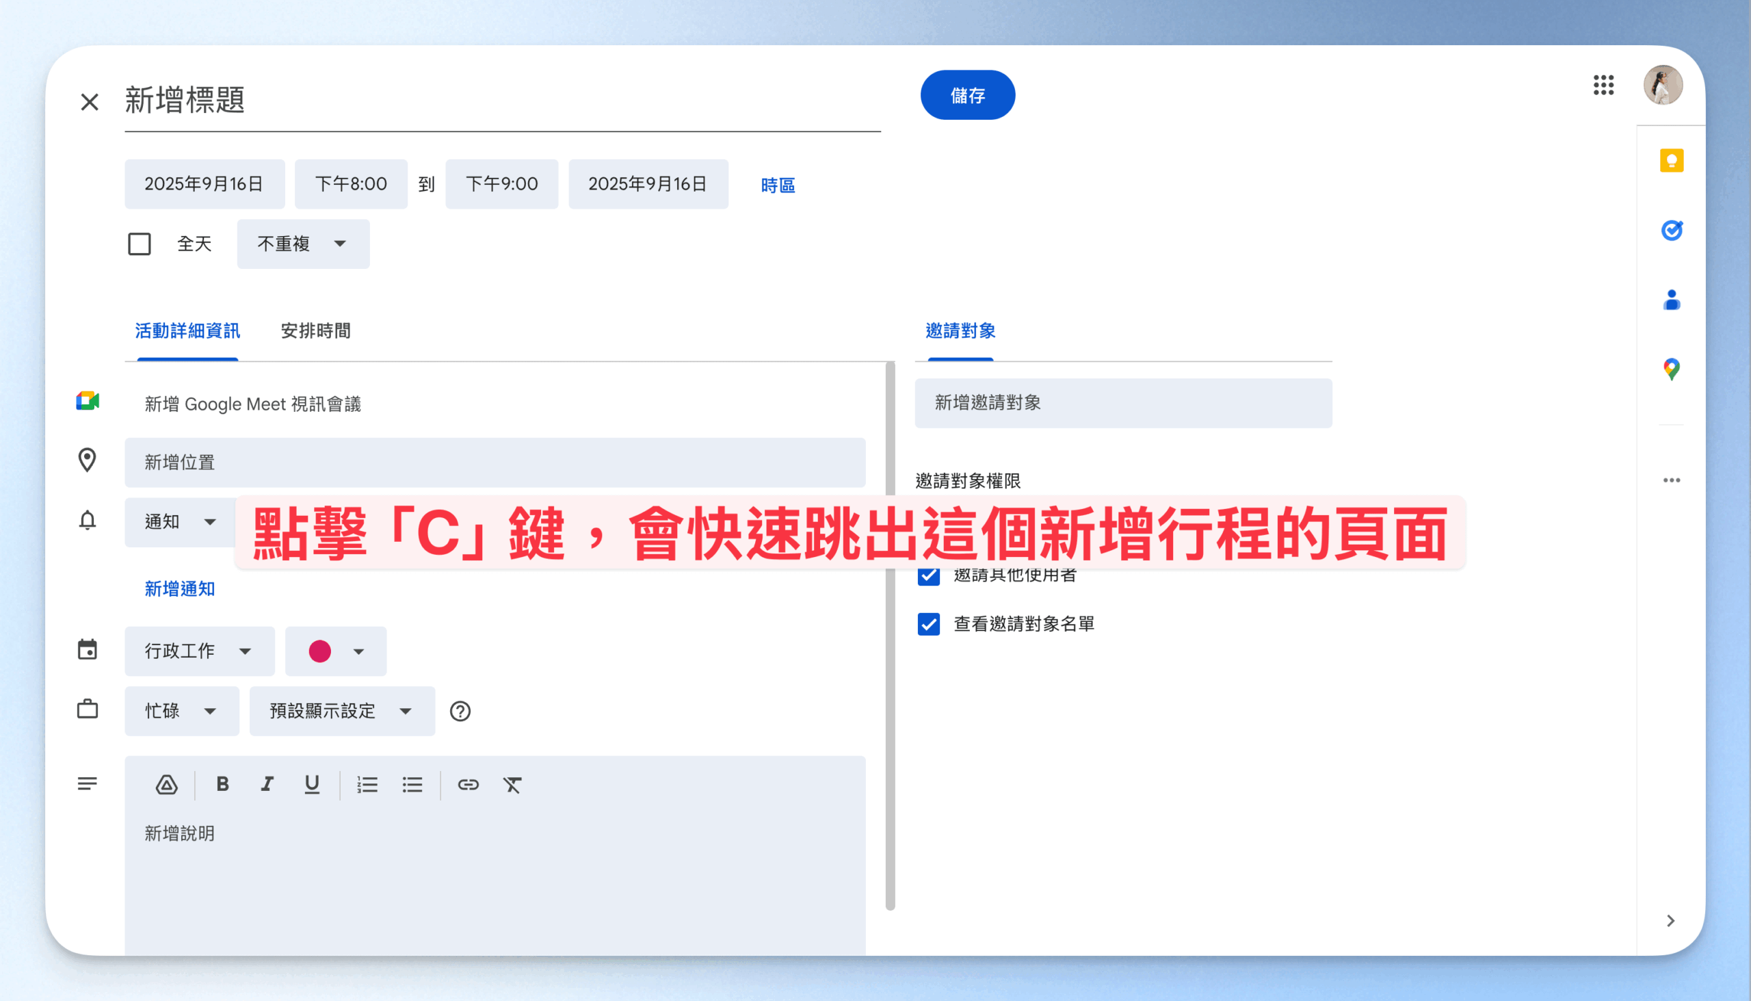
Task: Expand the 行政工作 calendar dropdown
Action: 199,651
